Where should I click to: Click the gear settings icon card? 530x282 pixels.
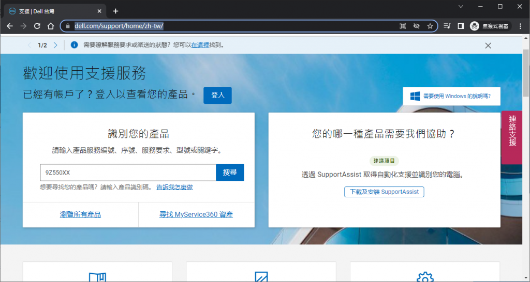[x=425, y=277]
